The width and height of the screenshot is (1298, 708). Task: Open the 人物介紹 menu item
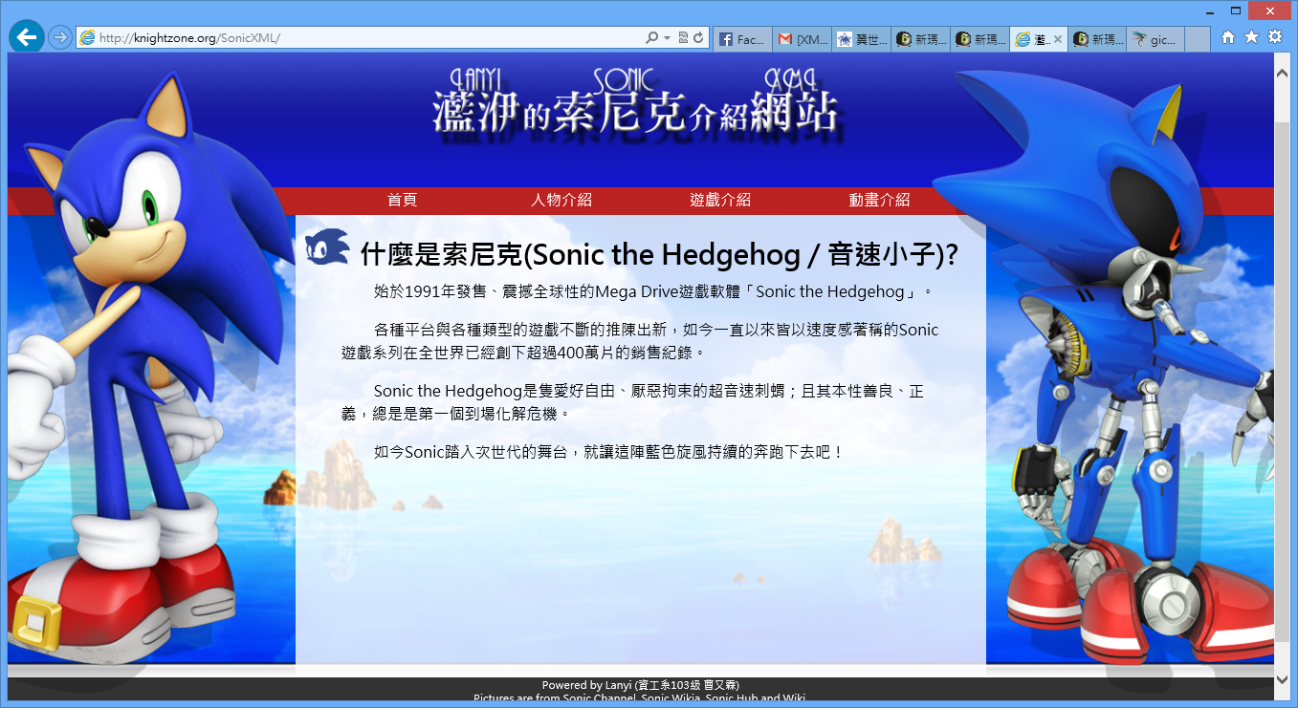pyautogui.click(x=561, y=200)
